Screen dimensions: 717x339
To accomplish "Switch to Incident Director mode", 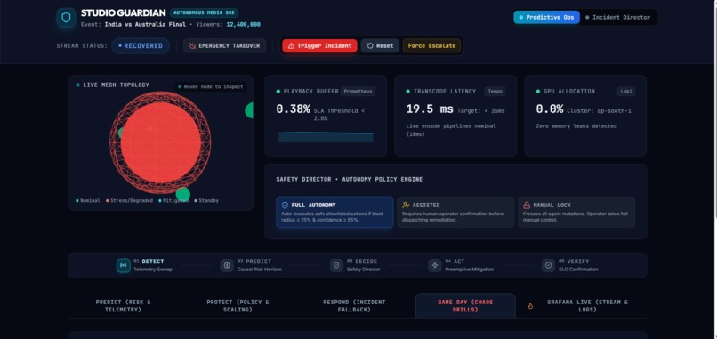I will tap(617, 18).
